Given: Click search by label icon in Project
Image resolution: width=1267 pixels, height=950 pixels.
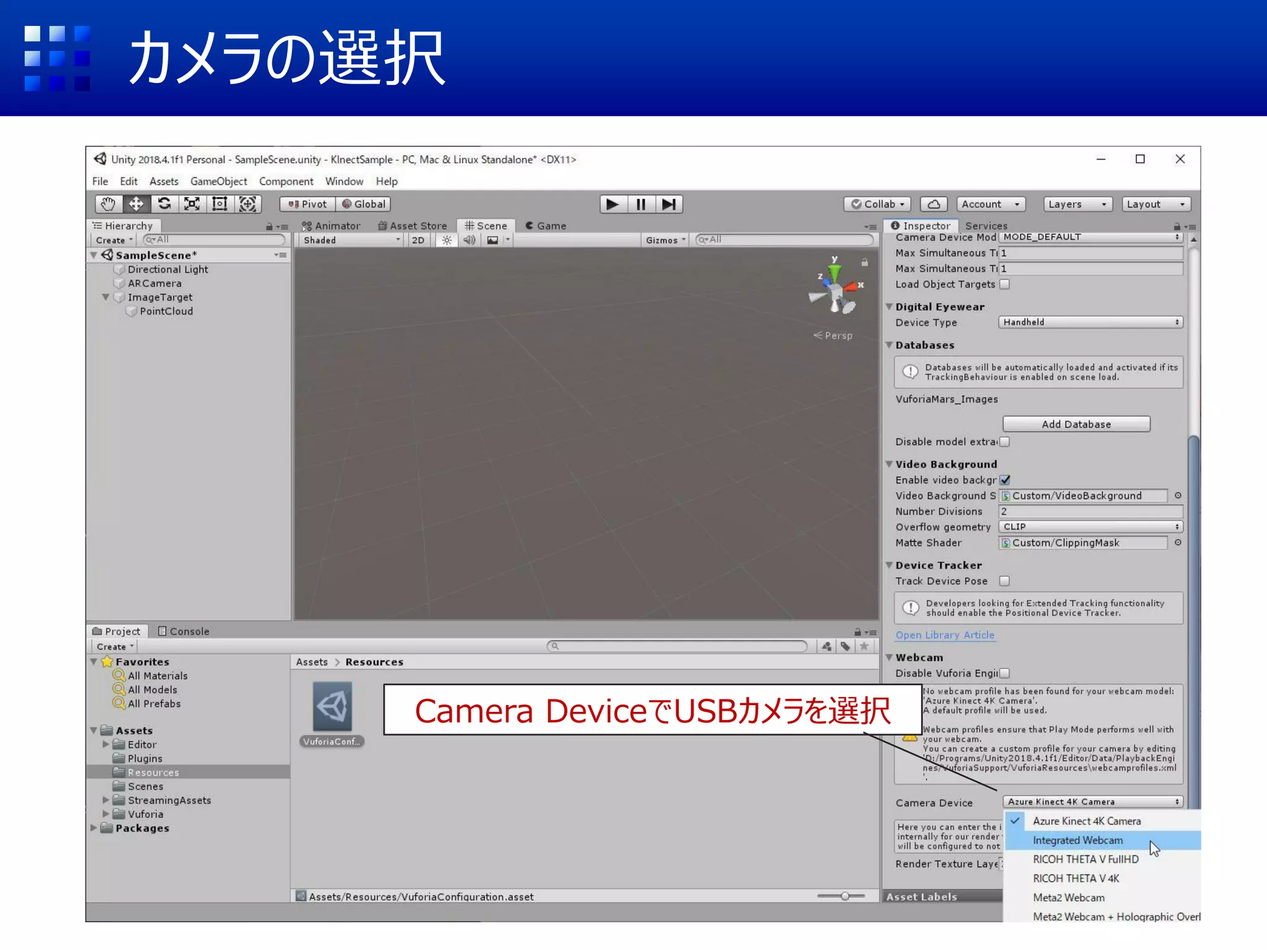Looking at the screenshot, I should point(845,646).
